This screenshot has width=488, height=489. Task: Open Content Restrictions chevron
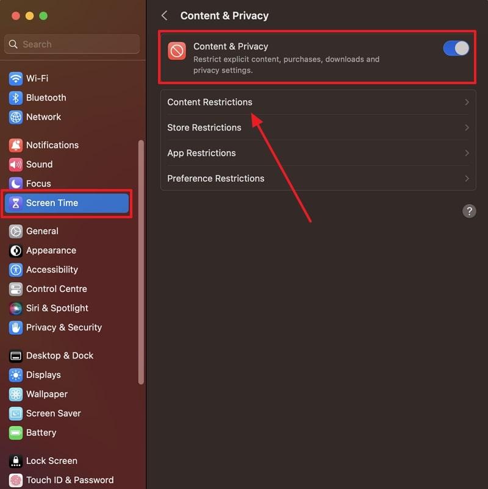(x=467, y=102)
